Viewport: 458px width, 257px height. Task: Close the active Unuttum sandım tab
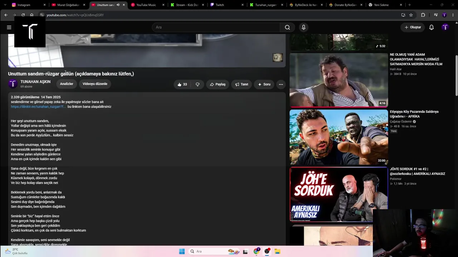coord(124,5)
